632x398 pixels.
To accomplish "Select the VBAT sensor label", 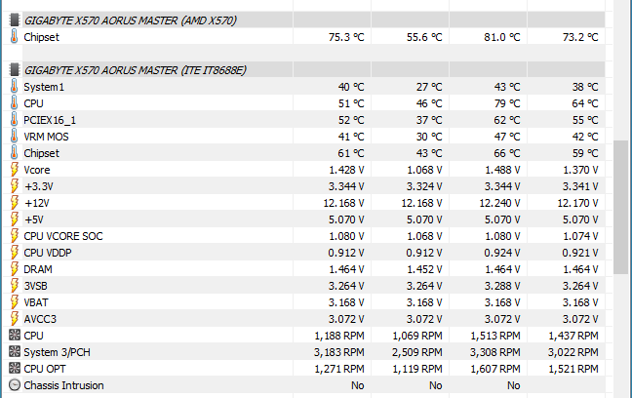I will click(x=36, y=302).
